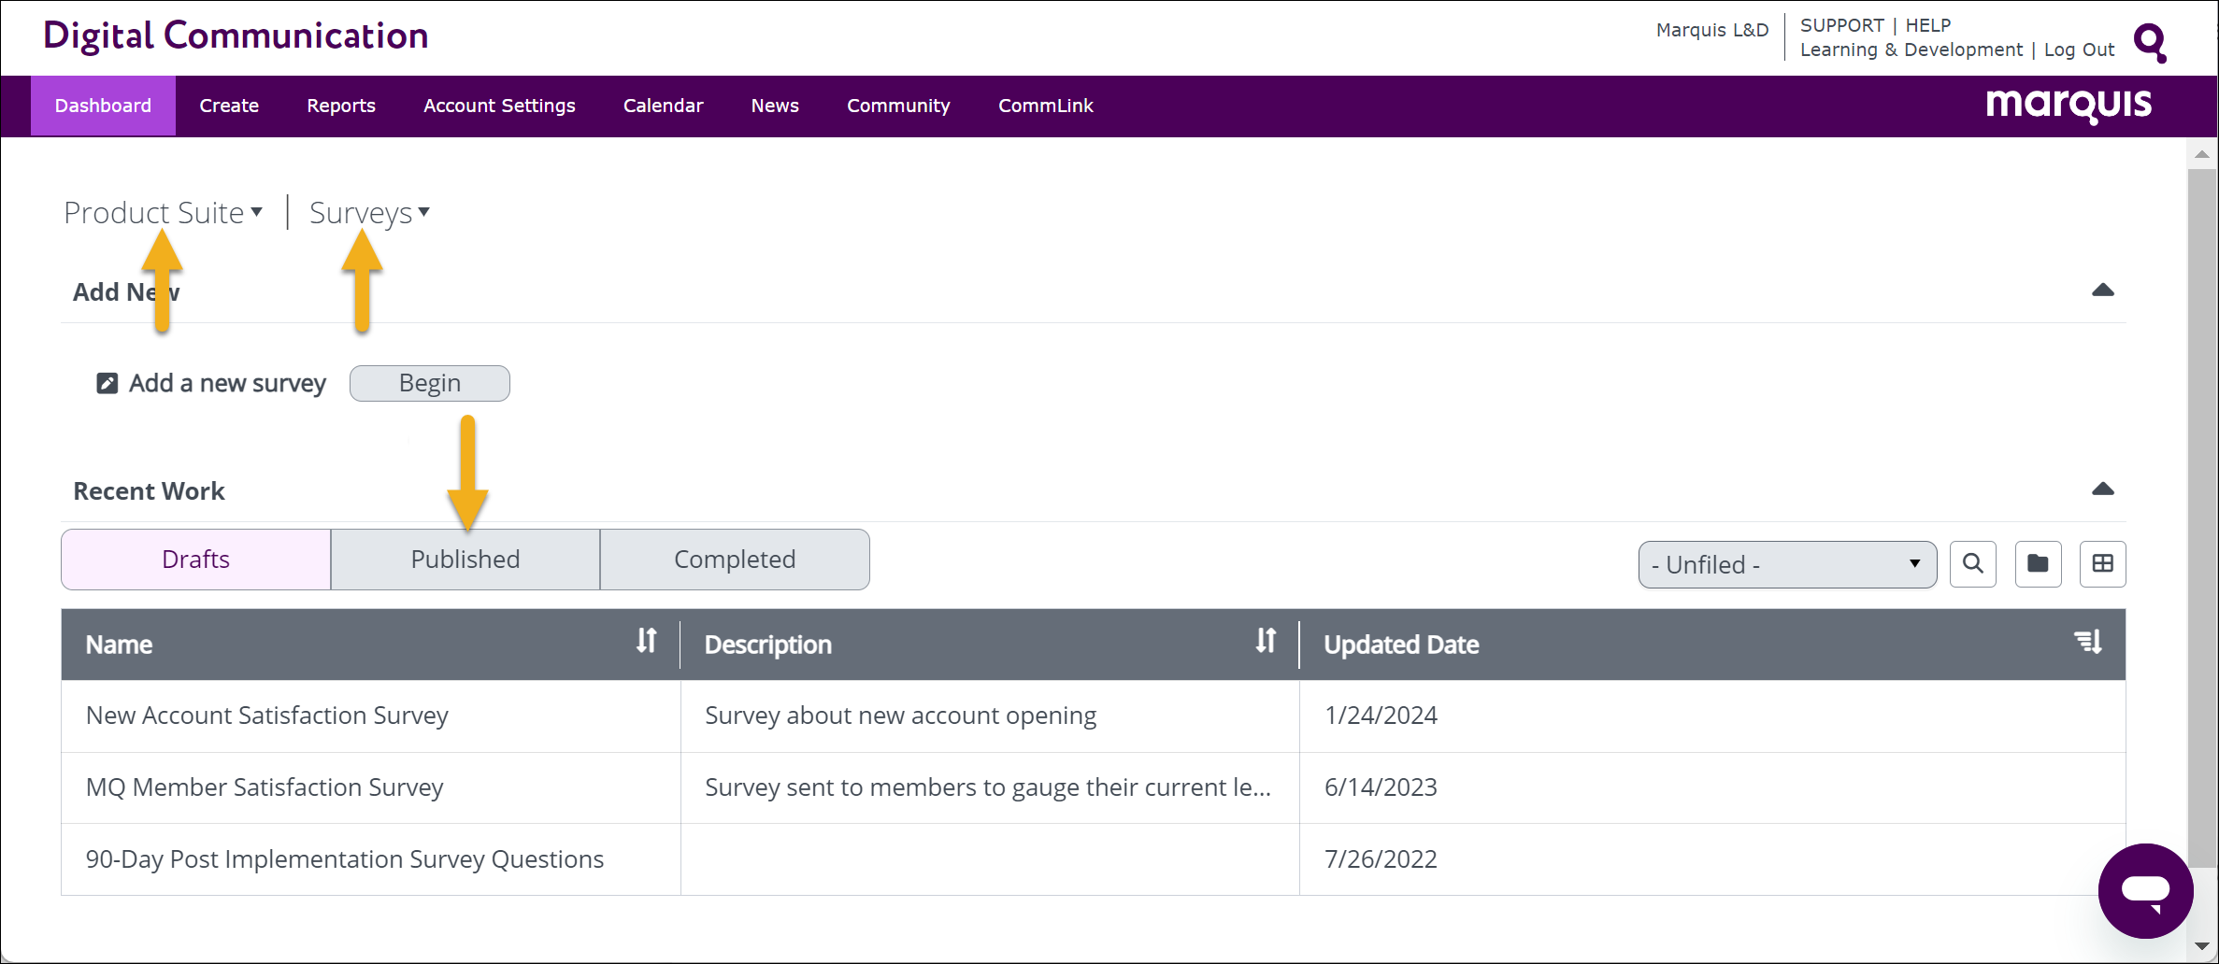Click Begin to add new survey

tap(430, 383)
